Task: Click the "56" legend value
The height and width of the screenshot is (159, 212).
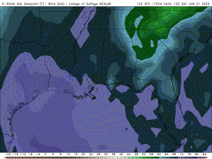Action: 151,154
